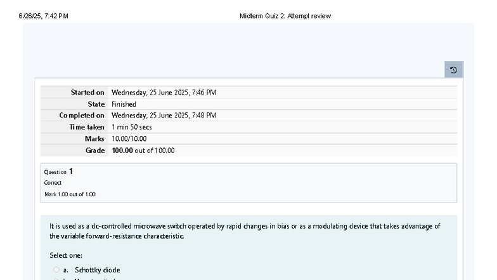Click the 'Started on' row label
The height and width of the screenshot is (280, 497).
pos(87,93)
